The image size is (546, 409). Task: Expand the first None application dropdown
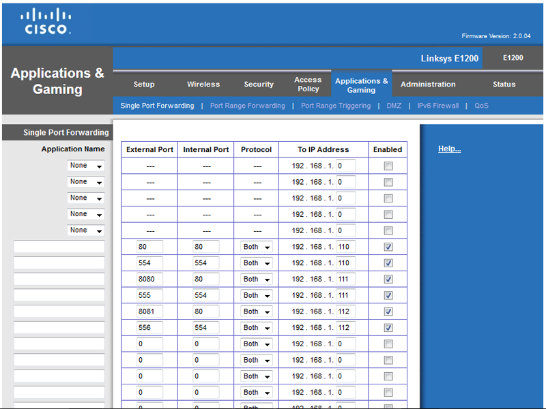pos(86,166)
